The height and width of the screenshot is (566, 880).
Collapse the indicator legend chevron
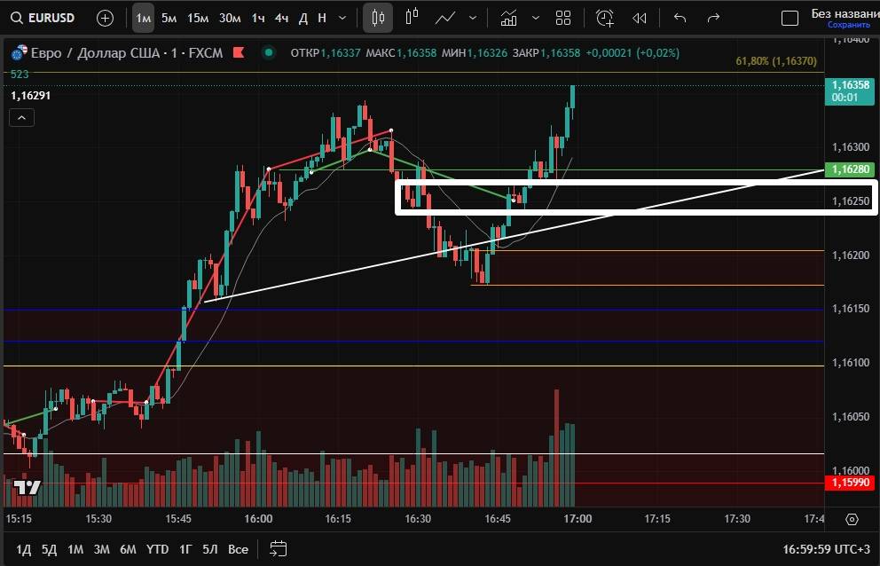[22, 118]
